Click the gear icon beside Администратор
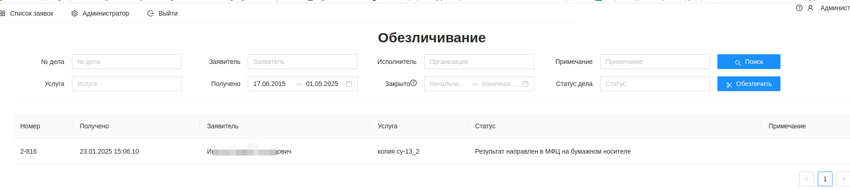The width and height of the screenshot is (850, 190). [75, 14]
